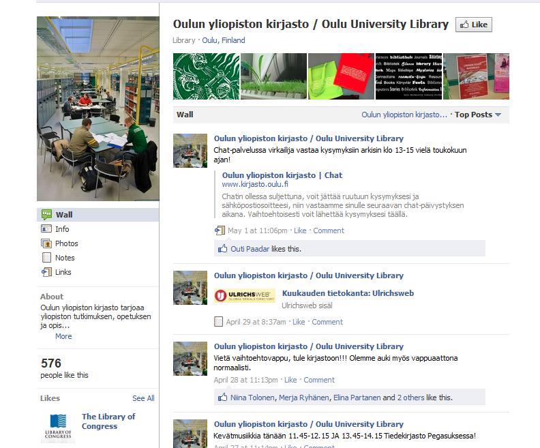The height and width of the screenshot is (448, 540).
Task: Open Niina Tolonen profile link
Action: (252, 398)
